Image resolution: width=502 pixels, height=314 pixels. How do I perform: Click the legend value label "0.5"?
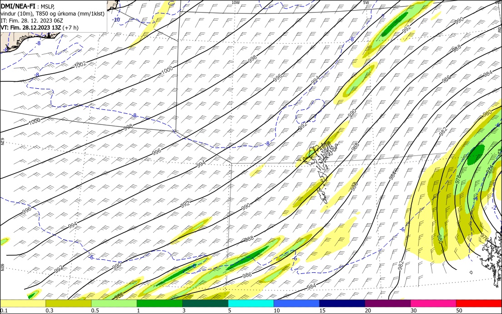tap(95, 310)
